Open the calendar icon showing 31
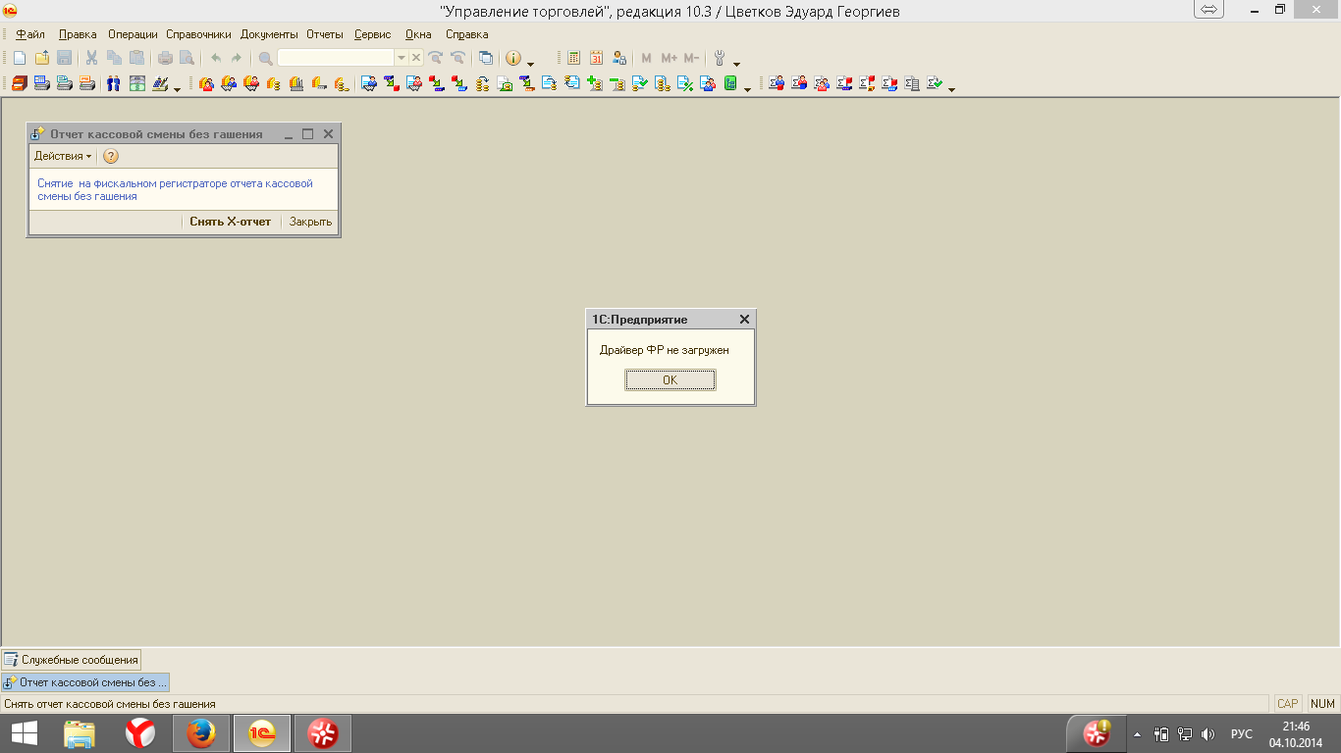Screen dimensions: 1341x753 [596, 58]
